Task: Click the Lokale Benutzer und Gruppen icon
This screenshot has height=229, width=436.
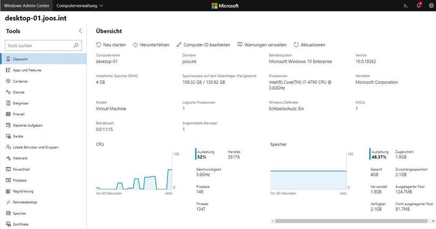Action: click(8, 147)
